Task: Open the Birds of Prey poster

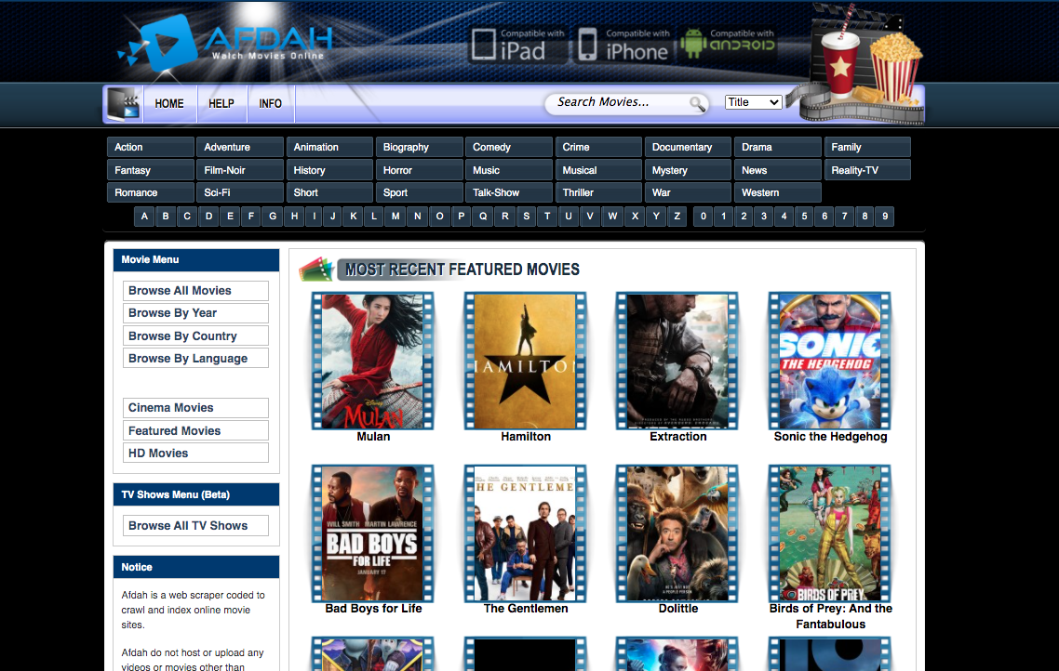Action: coord(830,533)
